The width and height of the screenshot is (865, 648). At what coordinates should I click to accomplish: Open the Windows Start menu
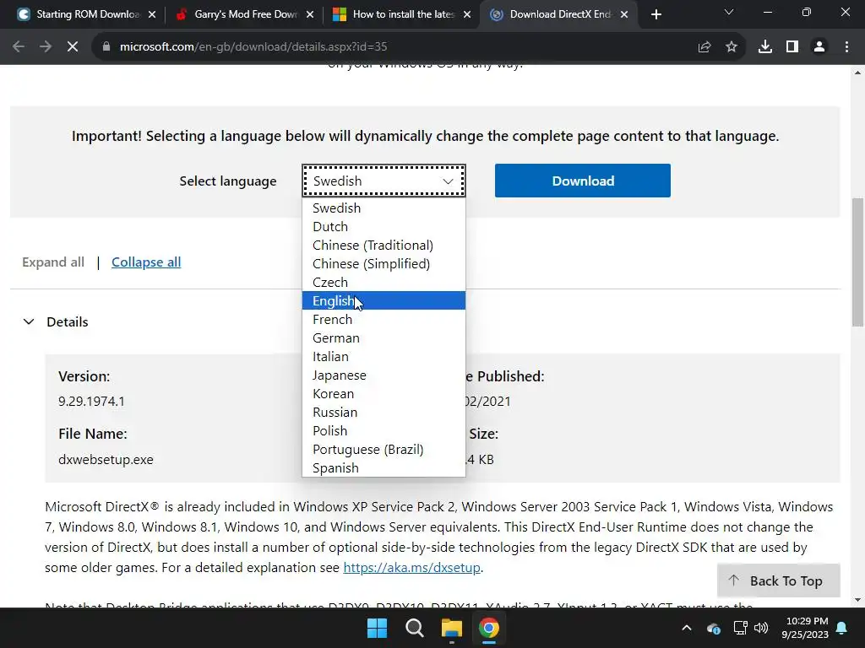378,628
